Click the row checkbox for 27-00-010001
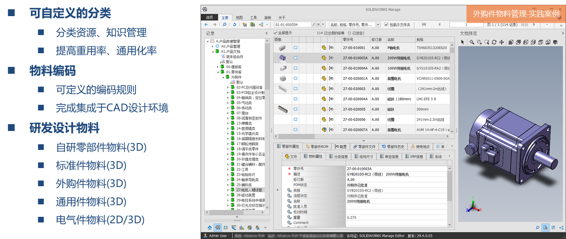Image resolution: width=566 pixels, height=239 pixels. tap(295, 48)
